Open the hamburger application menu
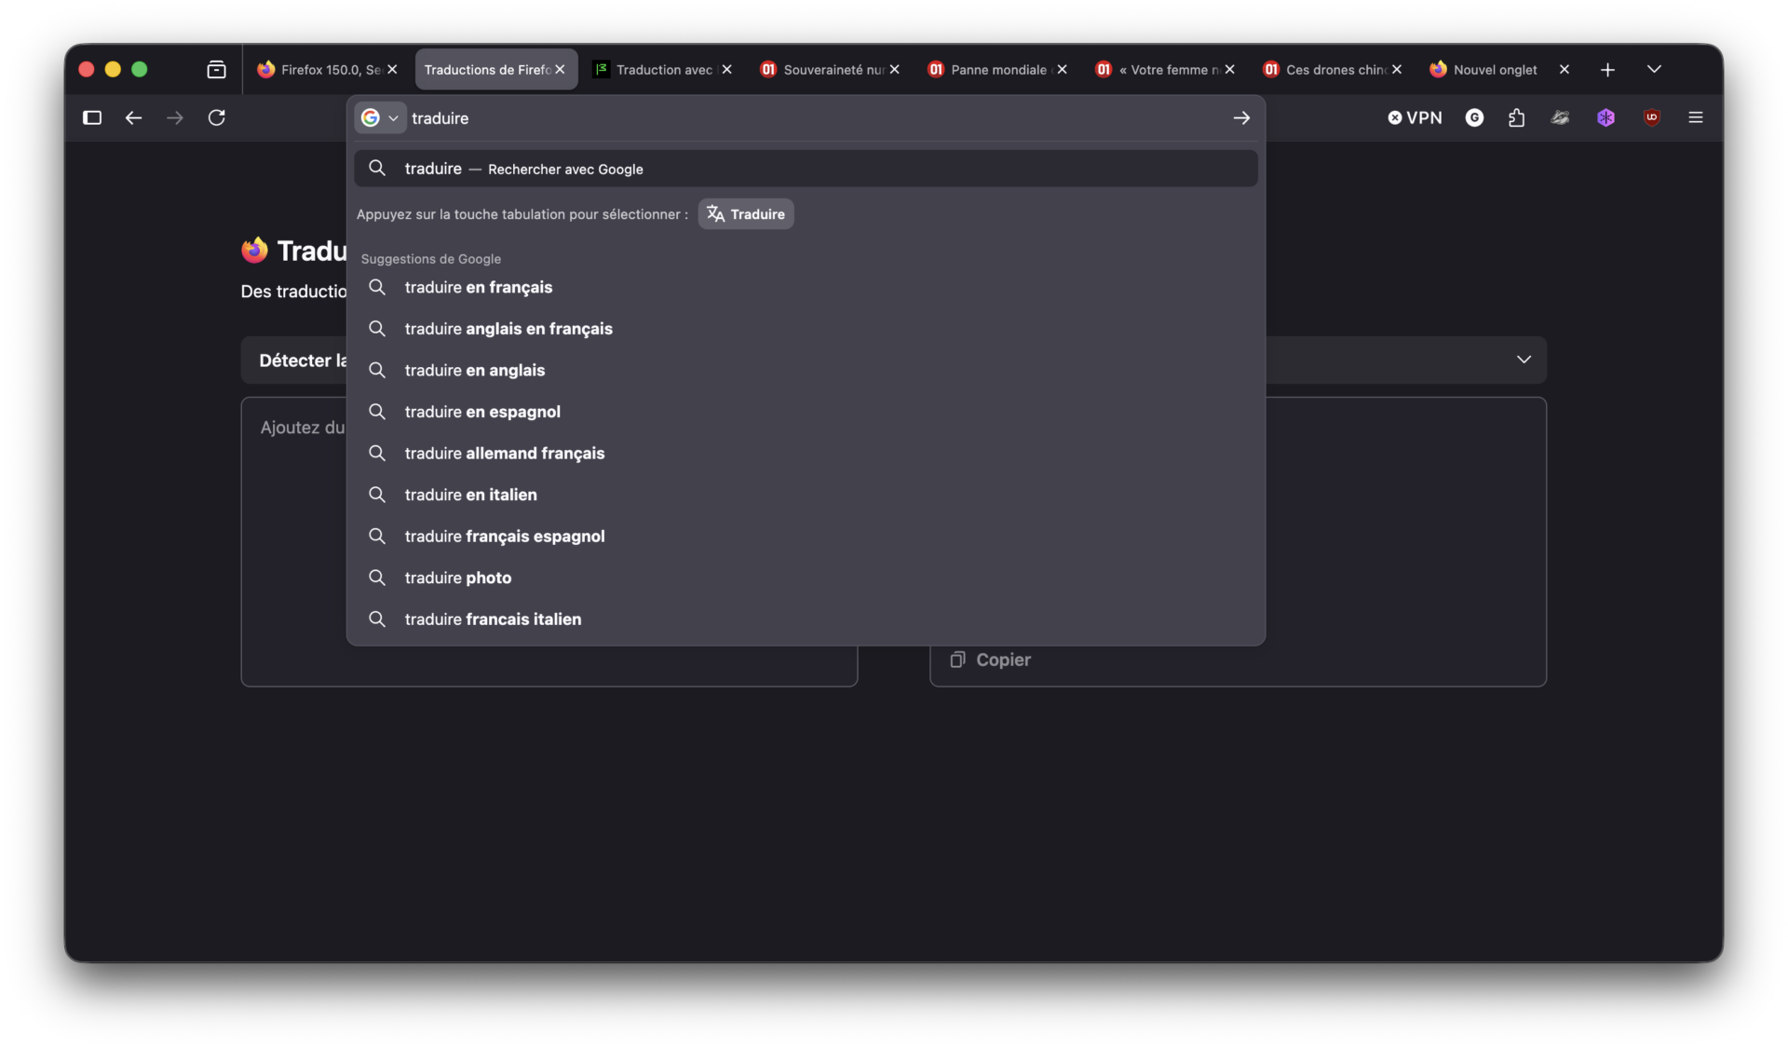This screenshot has width=1788, height=1048. click(1696, 117)
